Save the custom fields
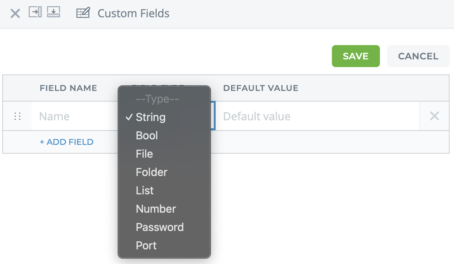The width and height of the screenshot is (454, 264). [355, 56]
